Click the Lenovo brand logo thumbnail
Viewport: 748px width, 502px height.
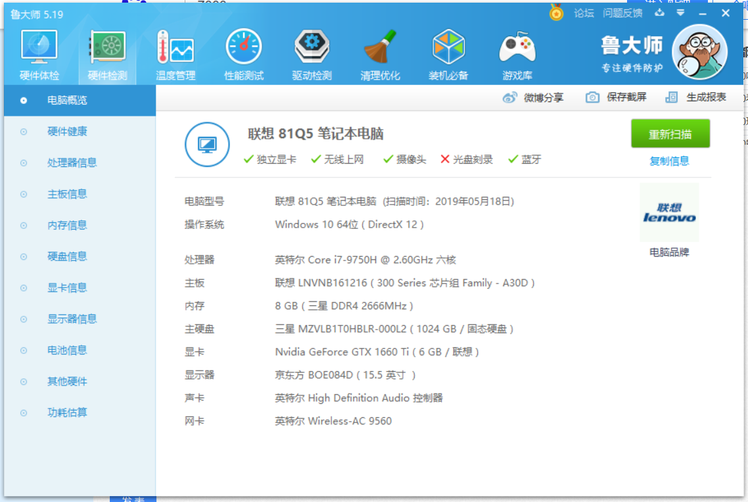coord(669,213)
